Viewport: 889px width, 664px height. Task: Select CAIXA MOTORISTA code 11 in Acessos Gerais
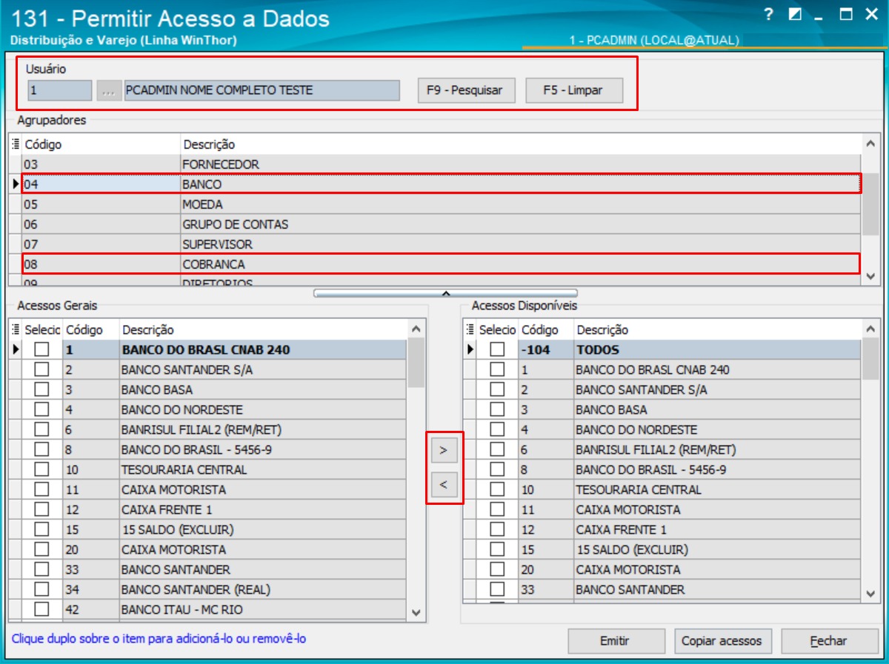click(214, 489)
